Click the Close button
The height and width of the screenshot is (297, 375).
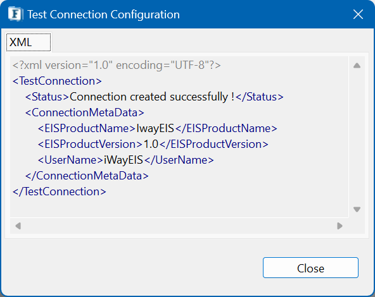pyautogui.click(x=310, y=268)
